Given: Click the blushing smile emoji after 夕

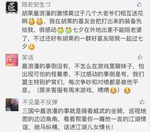Looking at the screenshot, I should point(31,47).
